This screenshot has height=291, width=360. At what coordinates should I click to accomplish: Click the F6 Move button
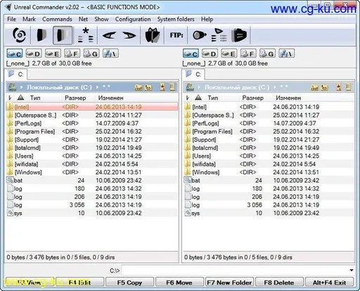pyautogui.click(x=179, y=283)
